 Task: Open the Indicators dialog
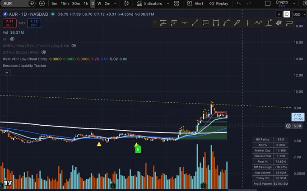pos(149,3)
